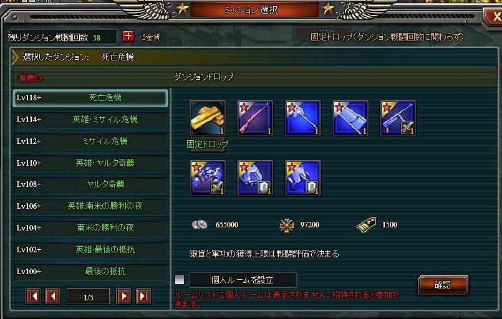Select the blue trousers drop item
The height and width of the screenshot is (319, 502).
[x=350, y=118]
